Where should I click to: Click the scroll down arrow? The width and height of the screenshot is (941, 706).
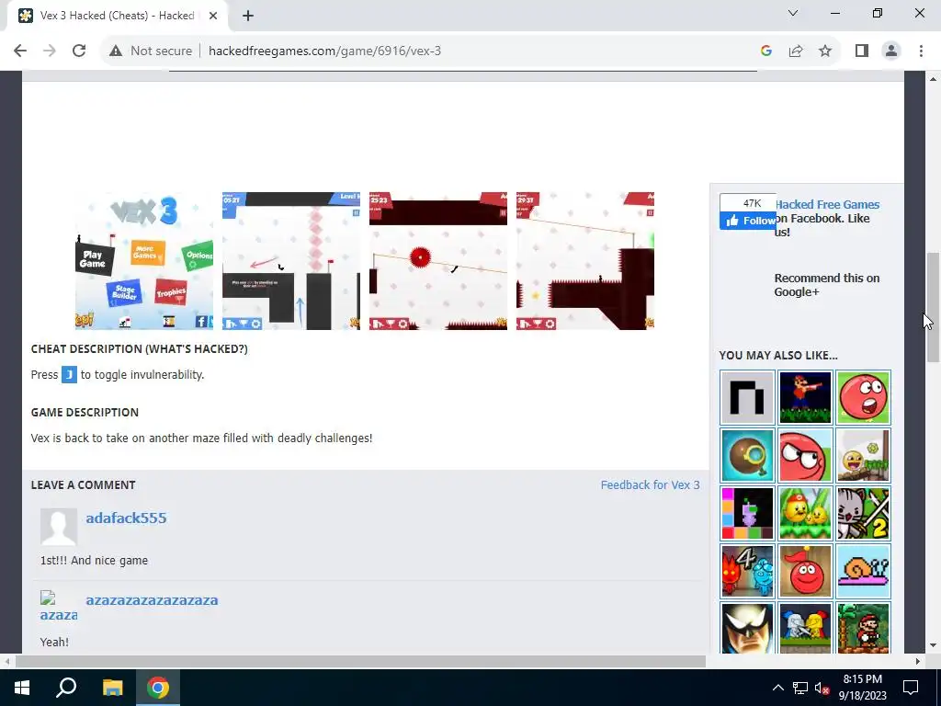pos(933,646)
